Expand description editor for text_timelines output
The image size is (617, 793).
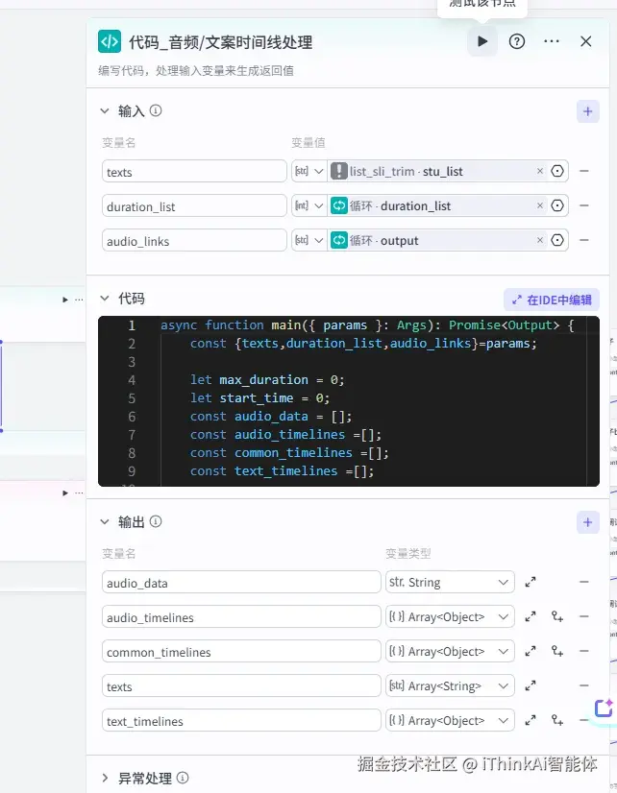[x=531, y=720]
